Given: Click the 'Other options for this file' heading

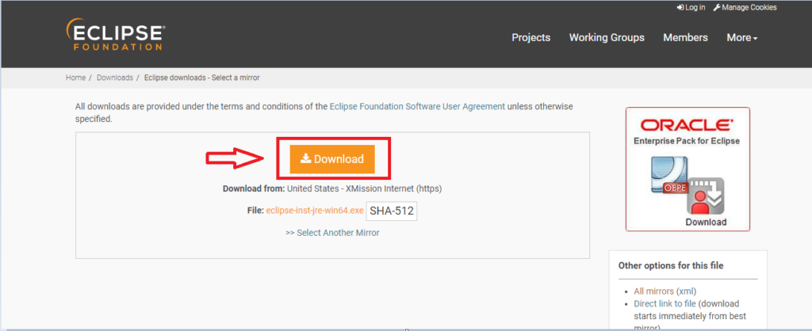Looking at the screenshot, I should (x=671, y=266).
